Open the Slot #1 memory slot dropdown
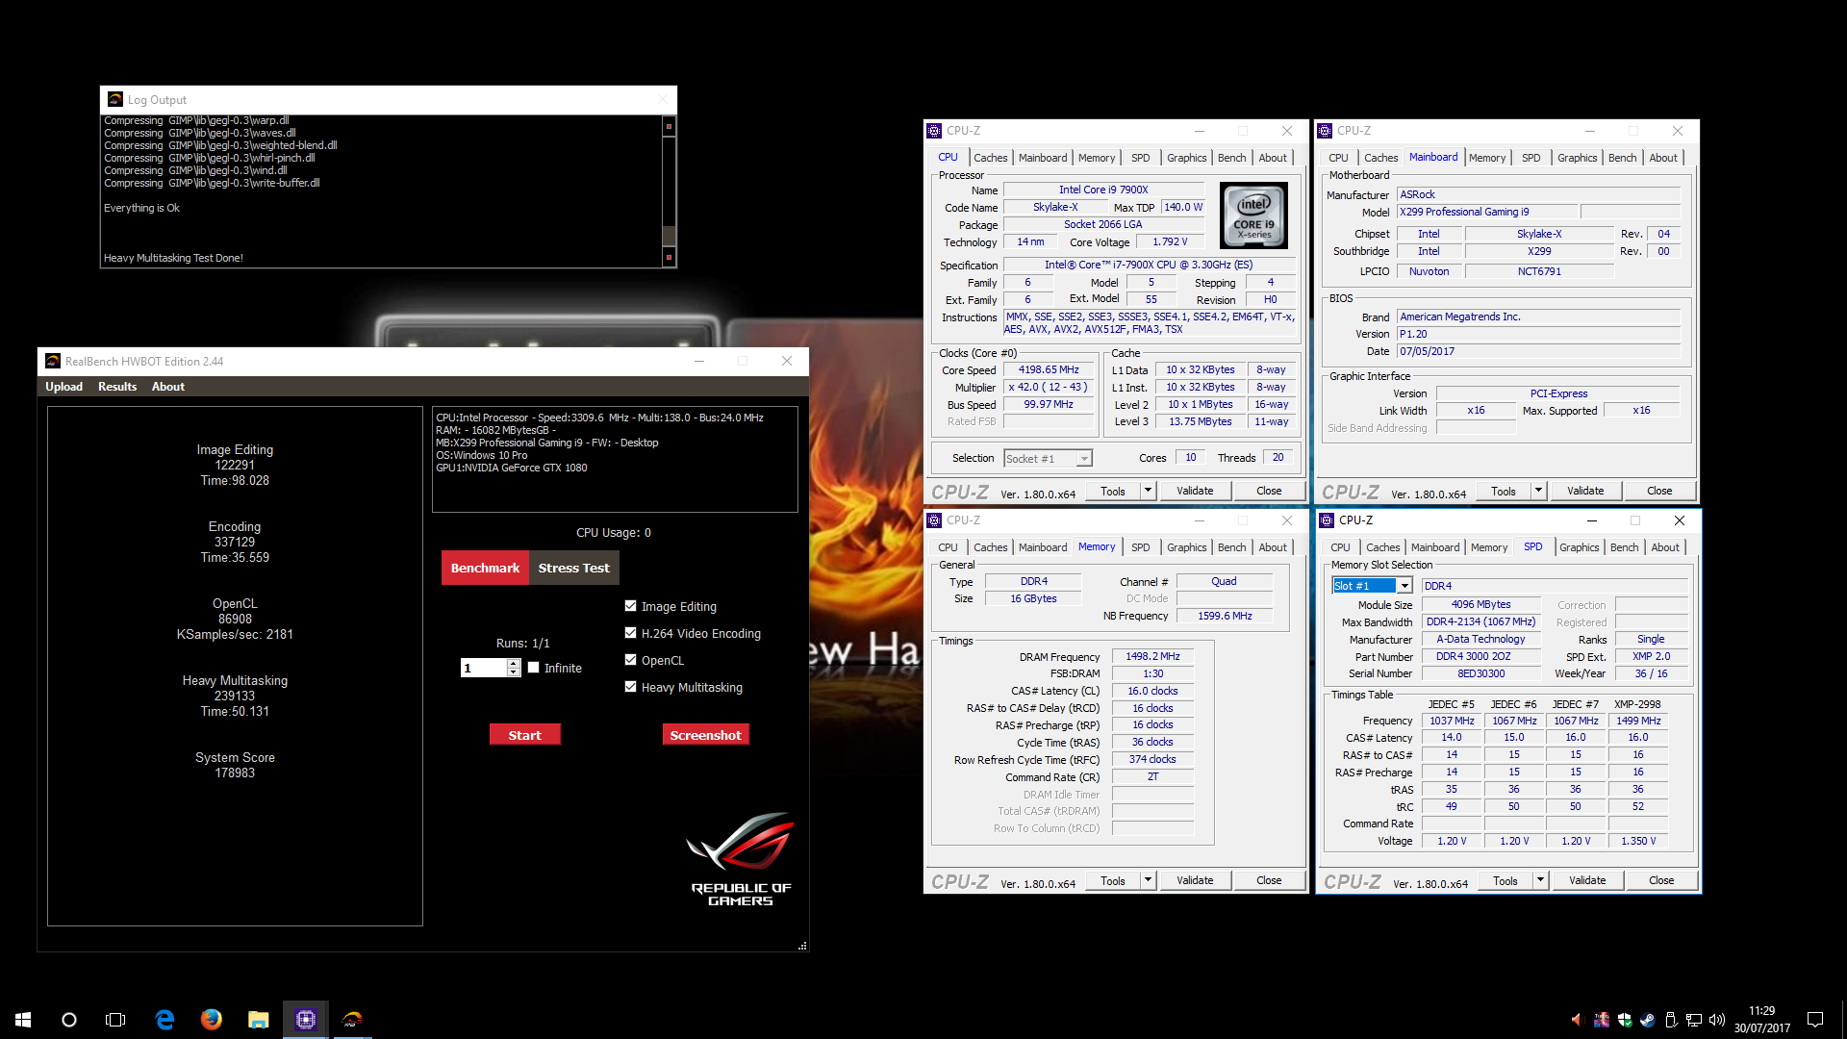Image resolution: width=1847 pixels, height=1039 pixels. pos(1404,586)
